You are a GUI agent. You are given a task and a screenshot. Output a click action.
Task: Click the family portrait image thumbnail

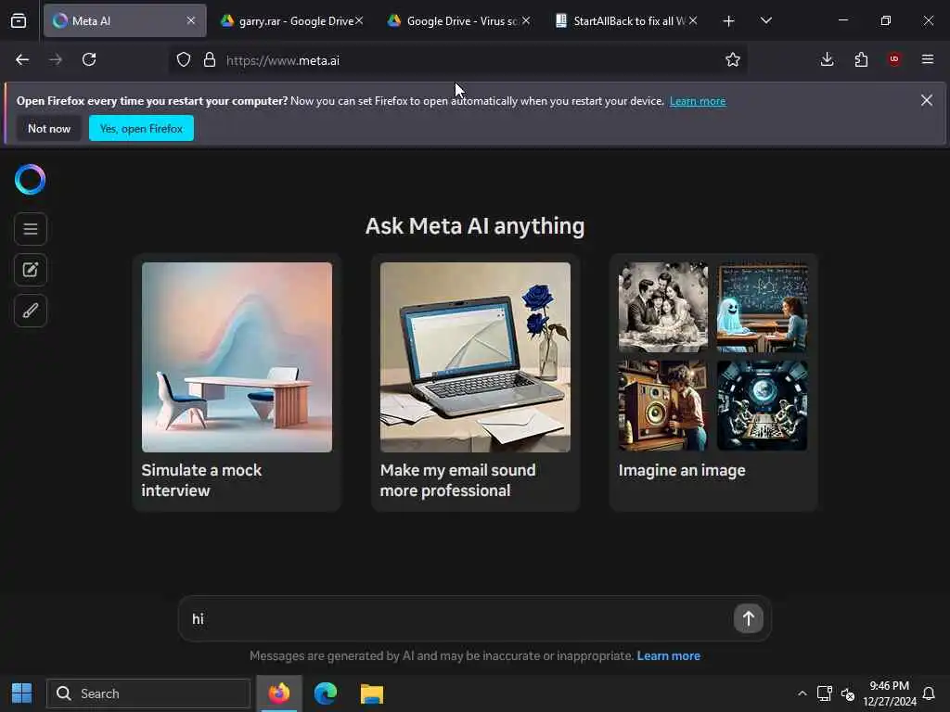pyautogui.click(x=663, y=307)
